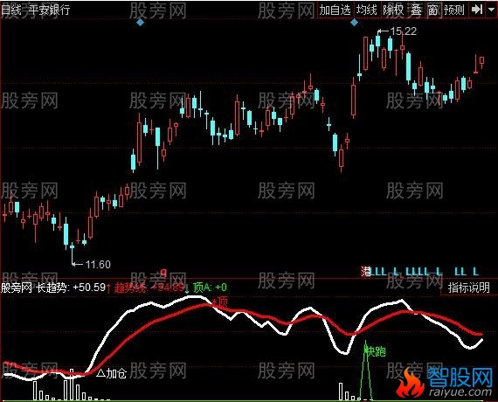Open 指标说明 indicator description
498x402 pixels.
click(x=469, y=288)
